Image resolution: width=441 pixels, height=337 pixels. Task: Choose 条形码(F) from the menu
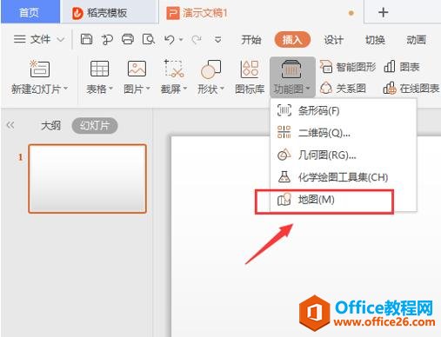coord(343,110)
